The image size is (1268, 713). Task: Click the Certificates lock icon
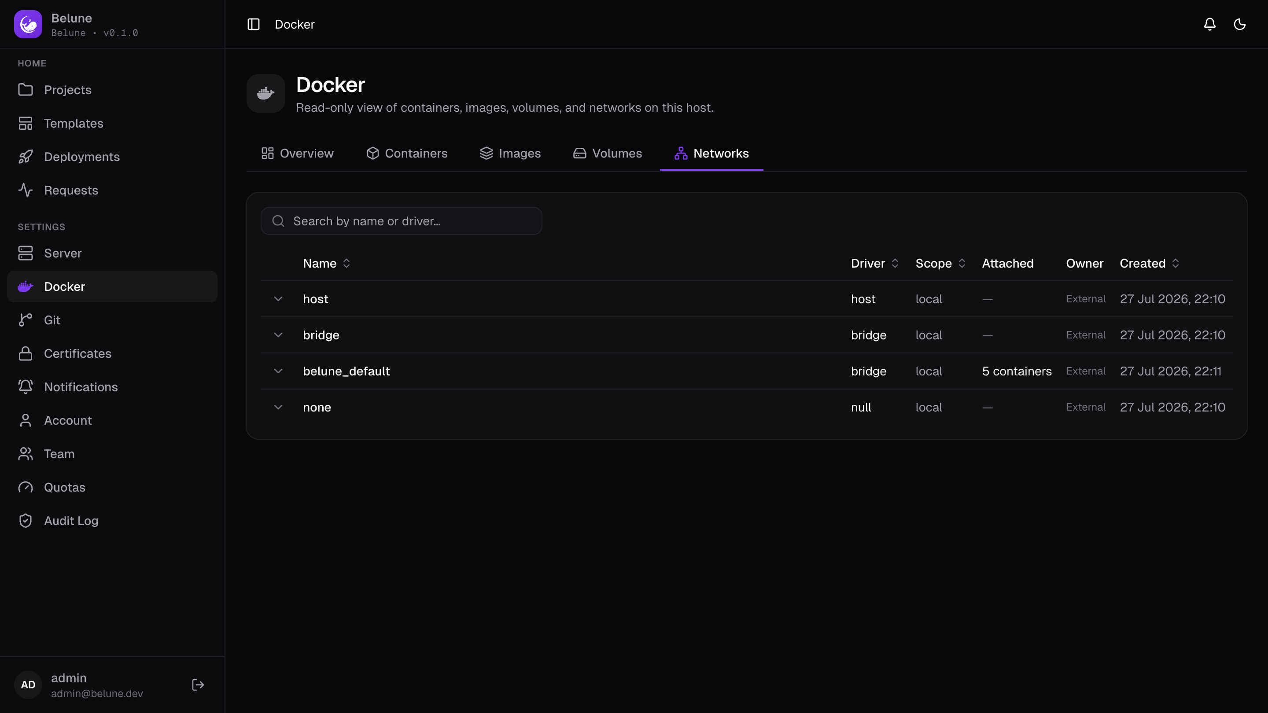26,354
